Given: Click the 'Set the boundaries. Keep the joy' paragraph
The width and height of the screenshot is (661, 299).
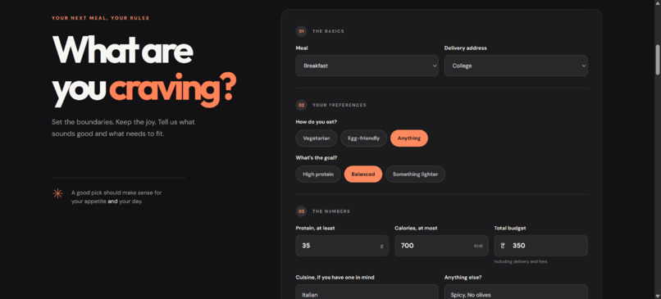Looking at the screenshot, I should 123,128.
